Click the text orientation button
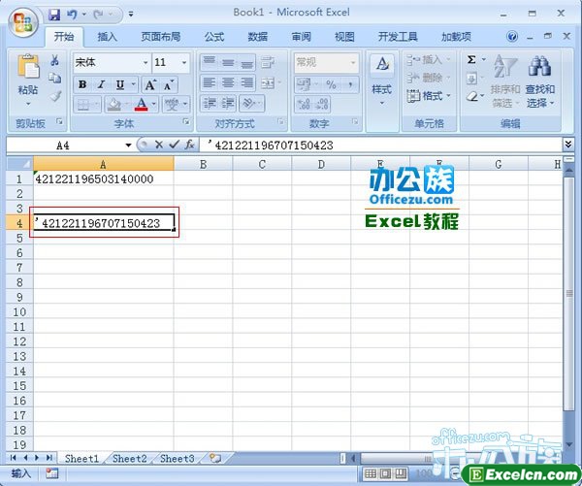Image resolution: width=582 pixels, height=486 pixels. [x=248, y=103]
